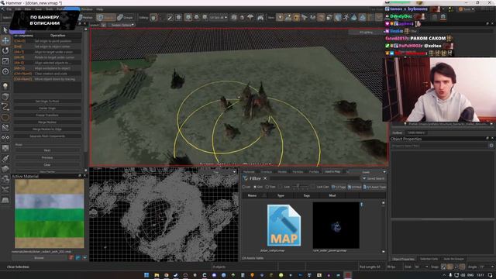Select the Block cube tool
496x279 pixels.
[x=5, y=96]
